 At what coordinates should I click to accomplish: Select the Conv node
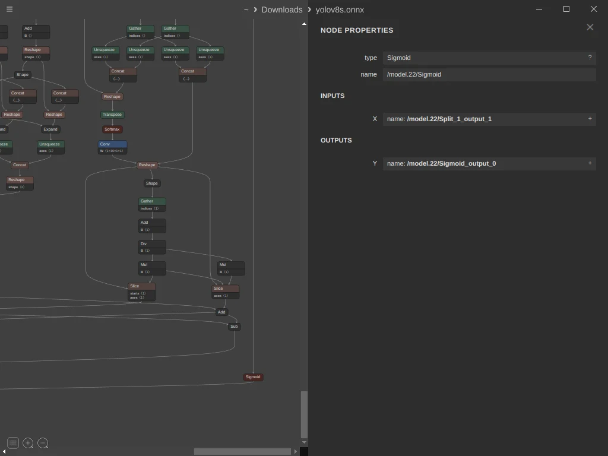[x=112, y=147]
